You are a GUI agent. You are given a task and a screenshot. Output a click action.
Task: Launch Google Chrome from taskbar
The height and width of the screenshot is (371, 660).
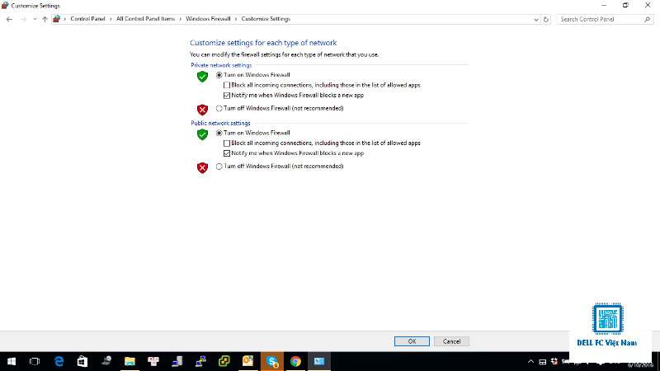click(295, 361)
